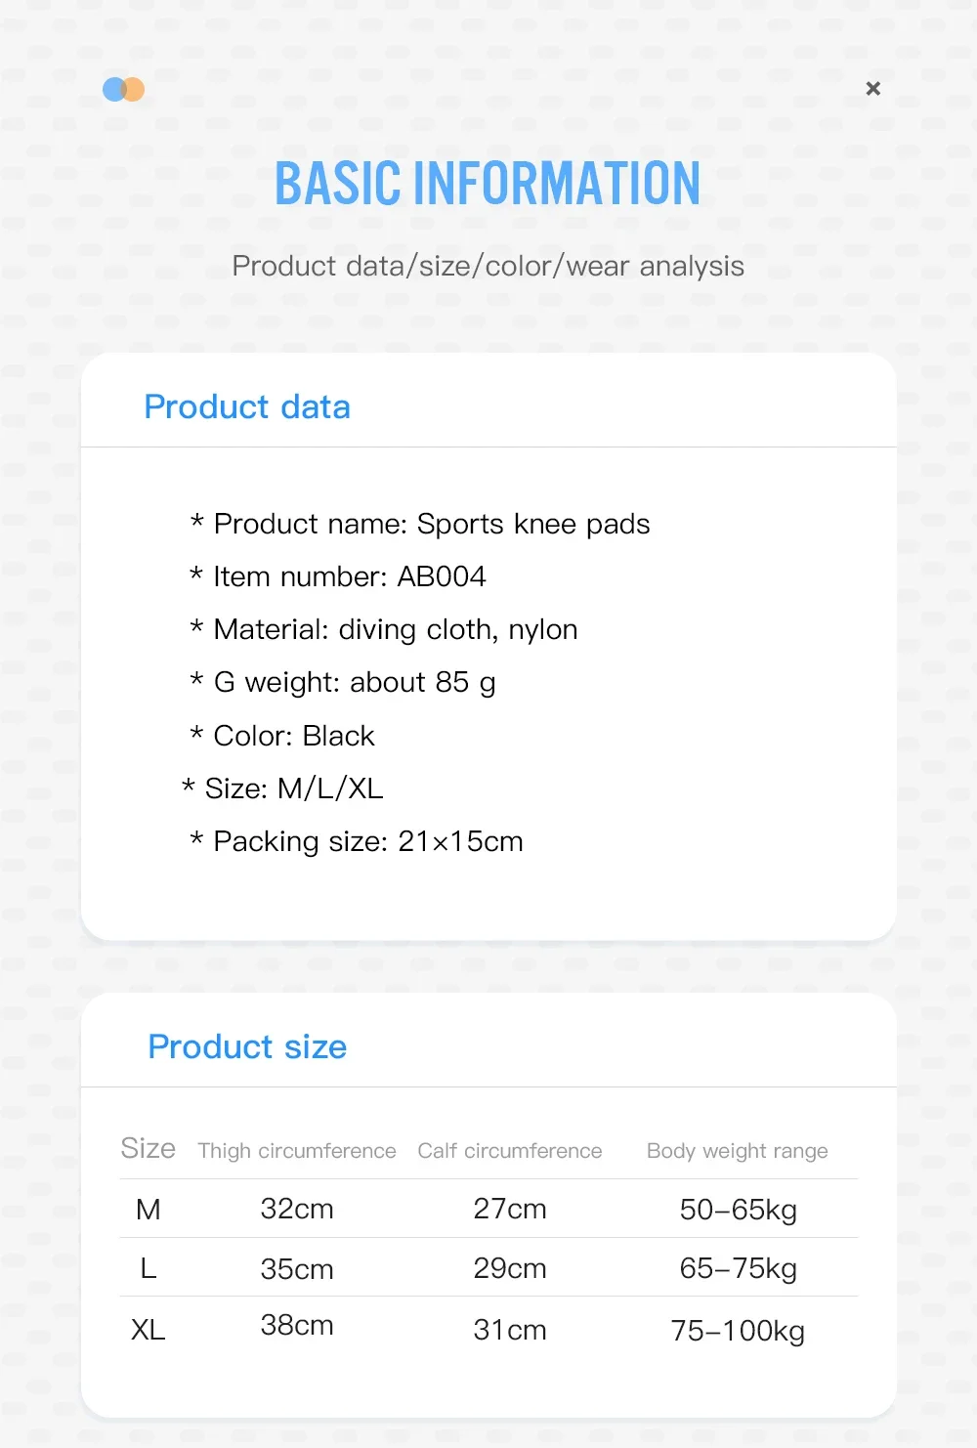This screenshot has width=977, height=1448.
Task: Click the Calf circumference column header
Action: click(510, 1151)
